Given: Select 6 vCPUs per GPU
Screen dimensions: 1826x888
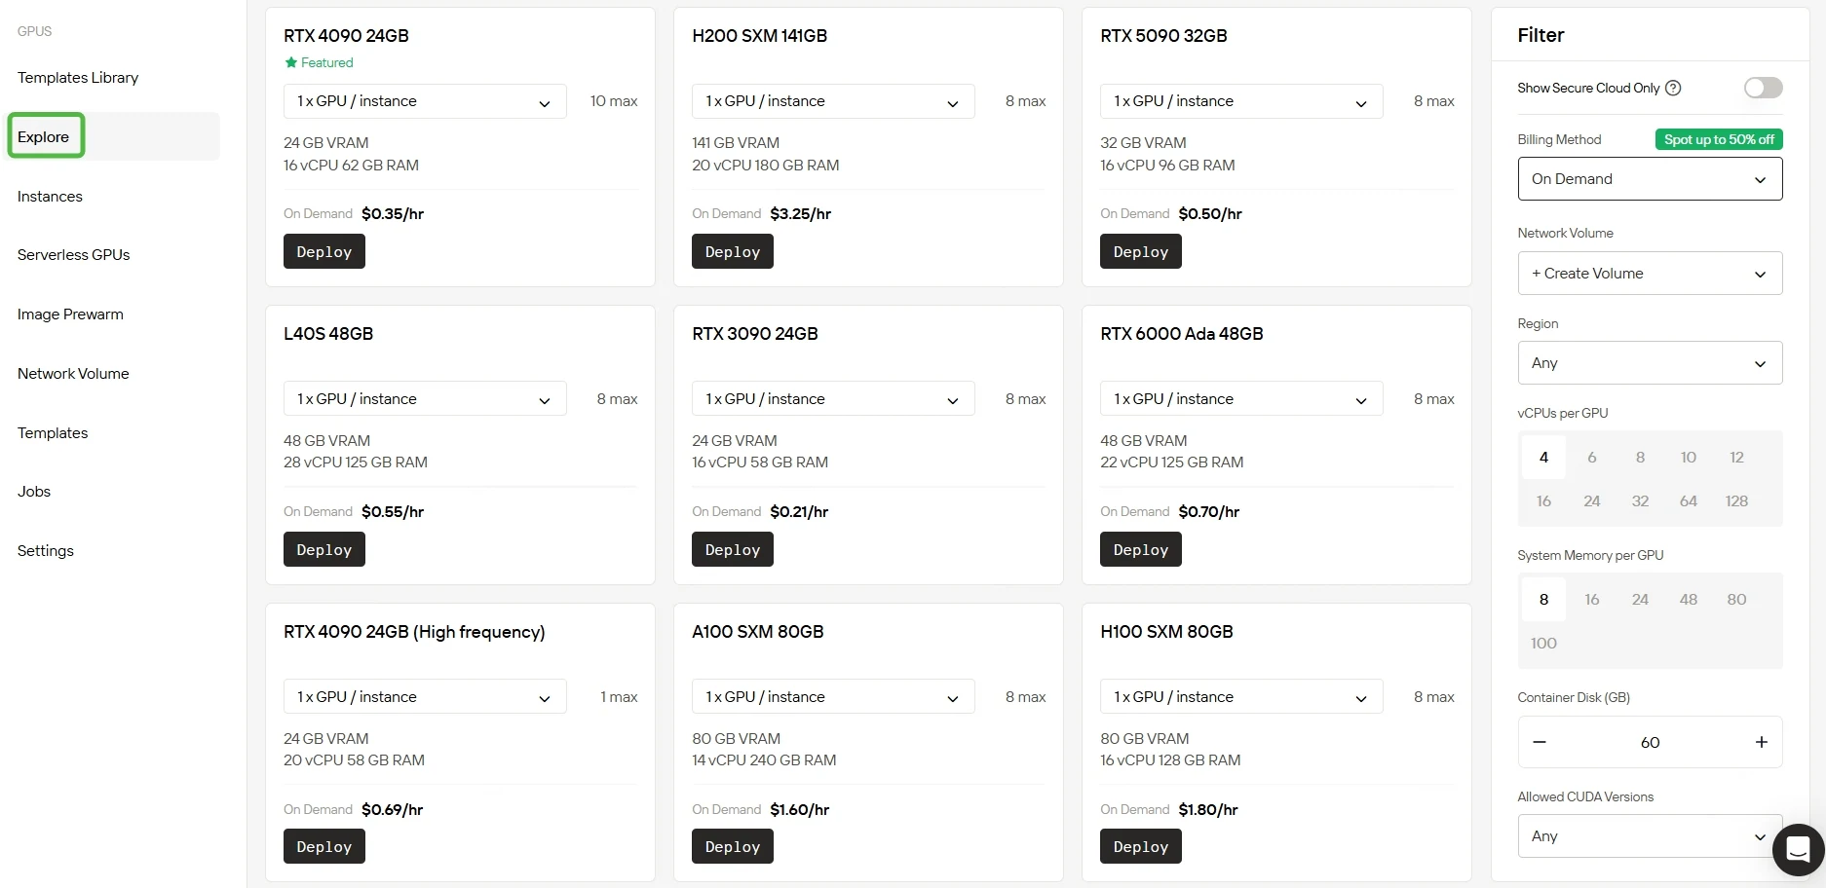Looking at the screenshot, I should (x=1591, y=457).
